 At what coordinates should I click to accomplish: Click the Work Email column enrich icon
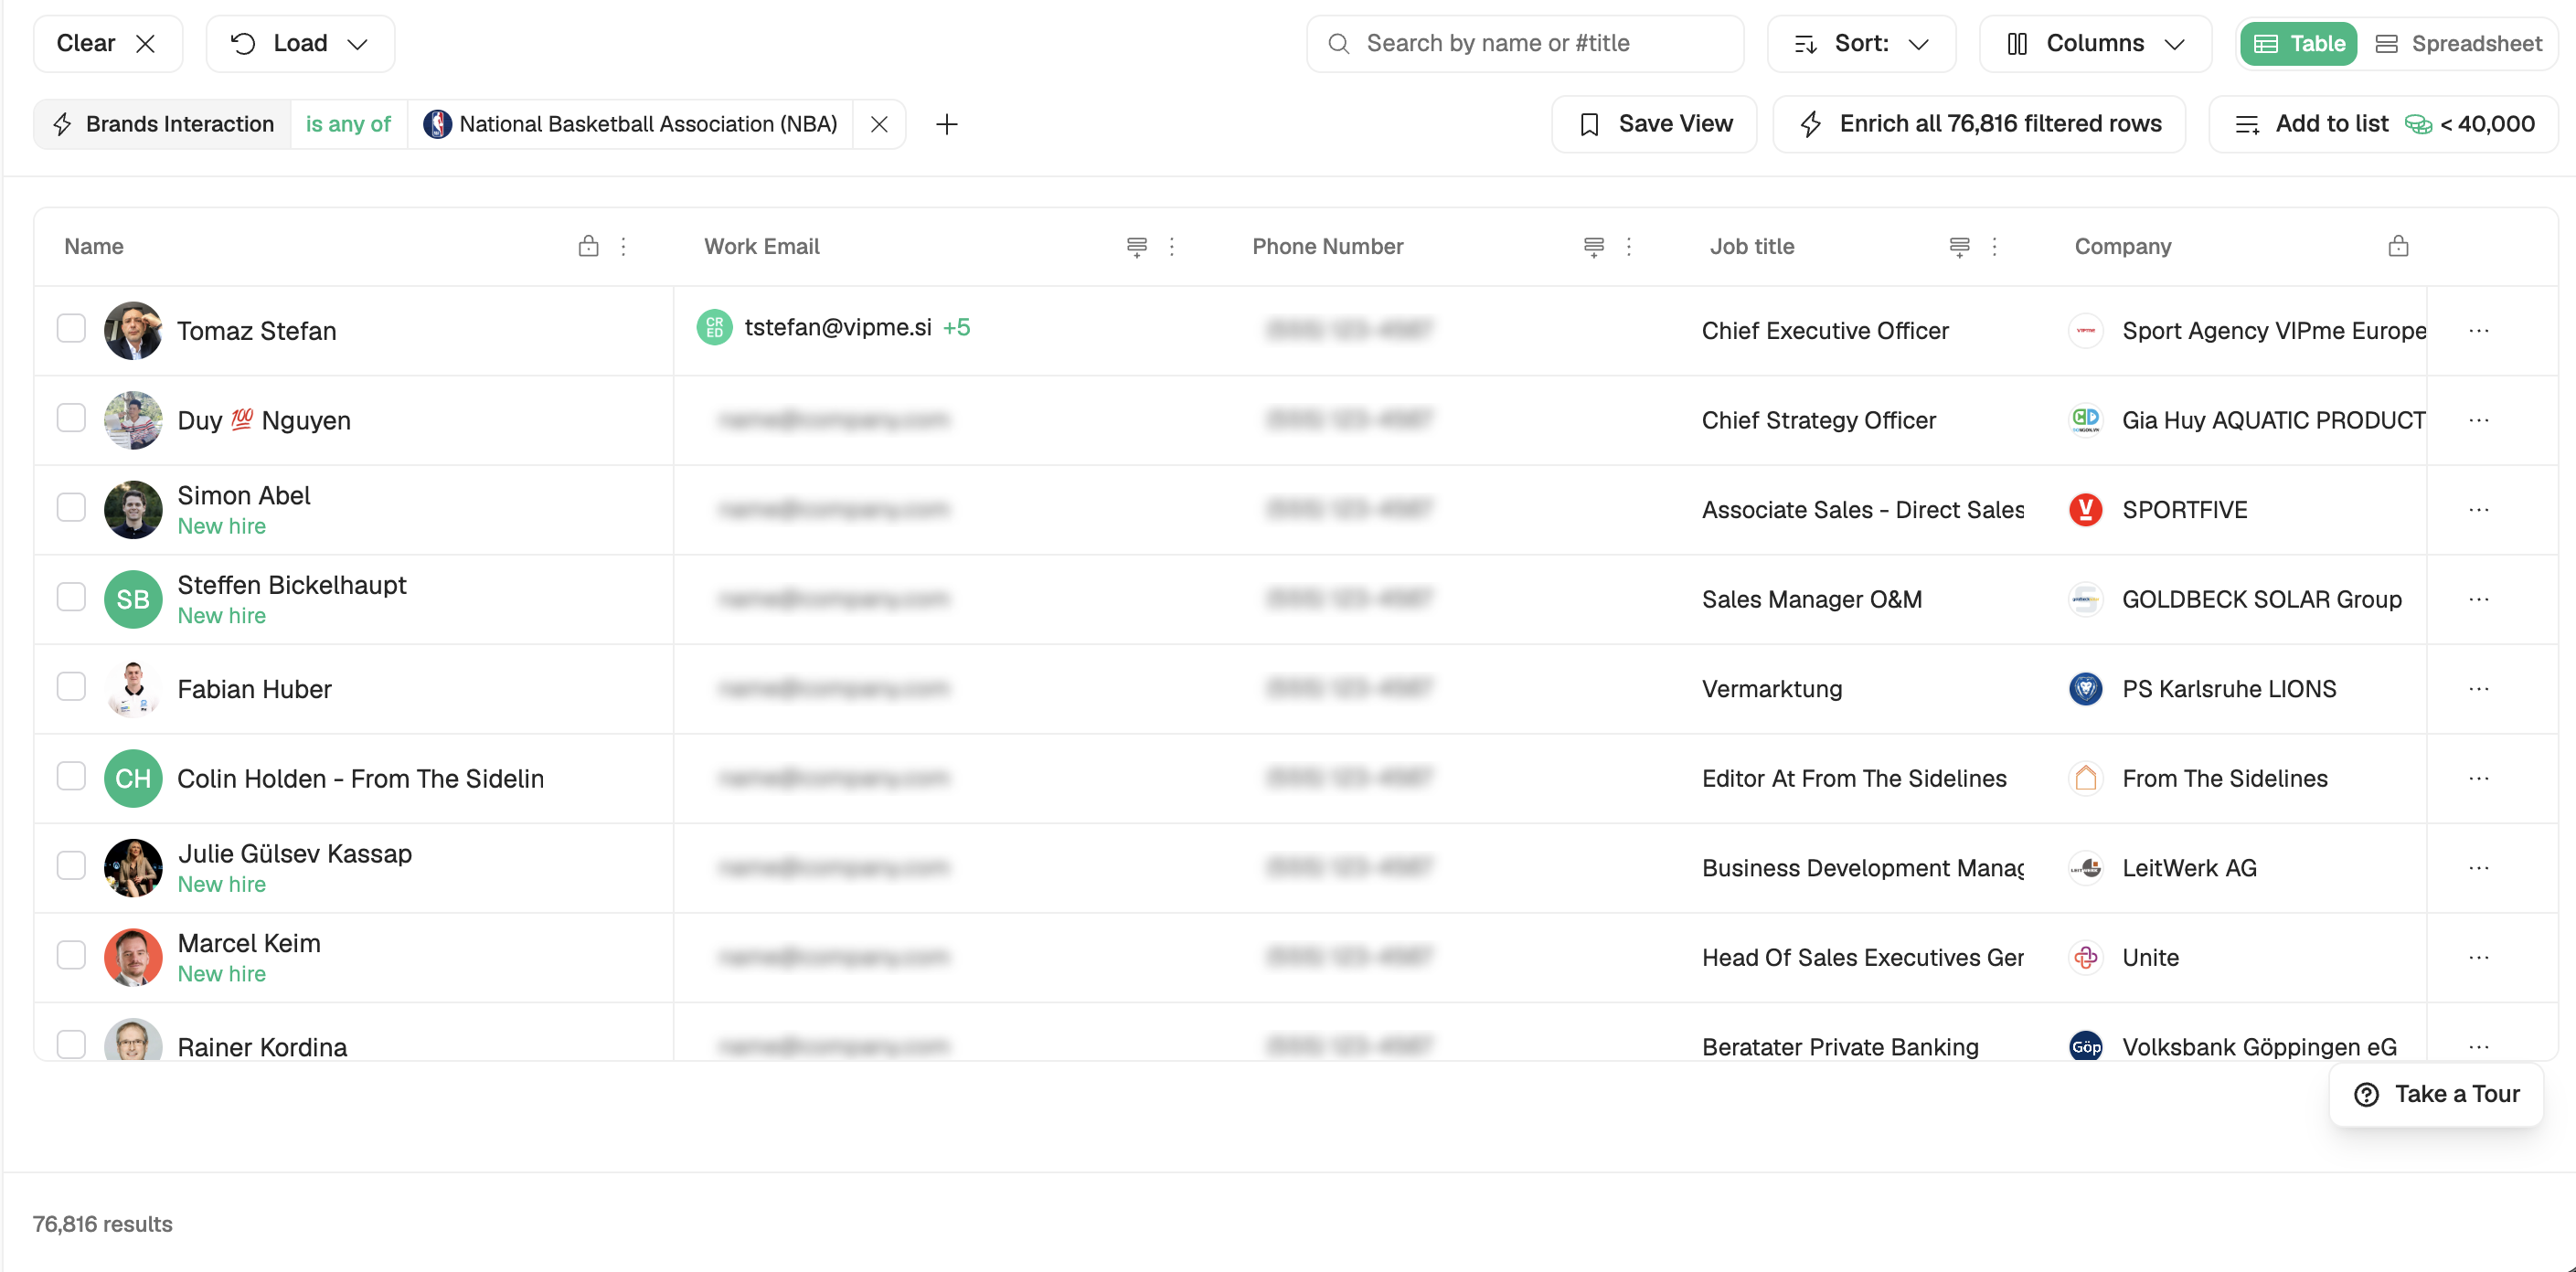(x=1136, y=246)
